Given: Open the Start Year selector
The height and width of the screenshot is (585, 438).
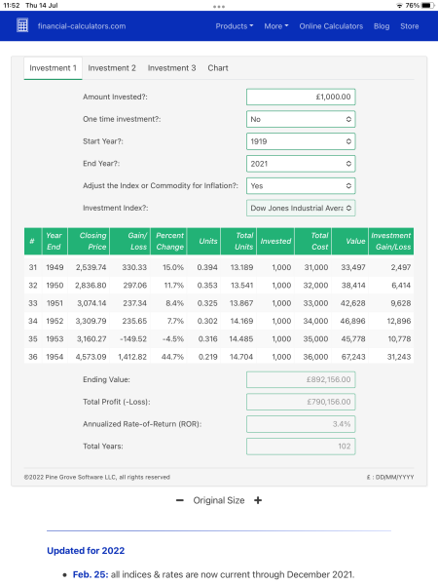Looking at the screenshot, I should (x=301, y=141).
